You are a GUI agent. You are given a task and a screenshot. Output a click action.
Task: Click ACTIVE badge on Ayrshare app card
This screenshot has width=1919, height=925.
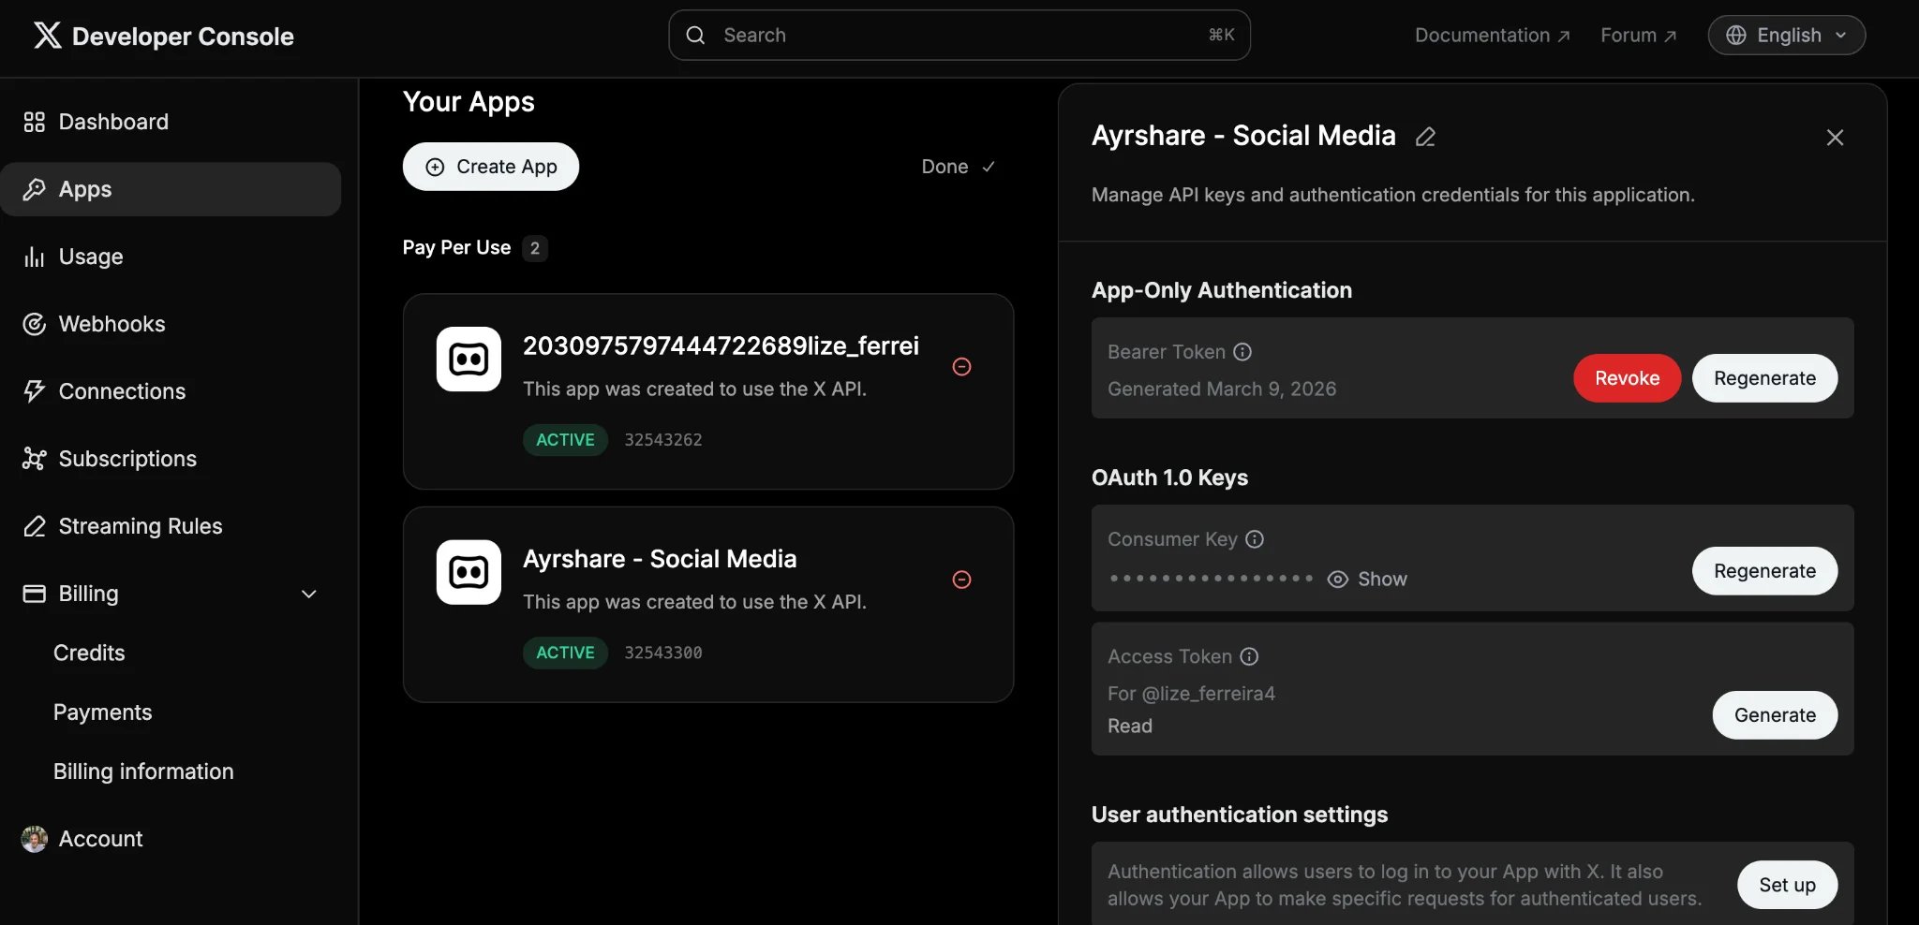pyautogui.click(x=565, y=653)
